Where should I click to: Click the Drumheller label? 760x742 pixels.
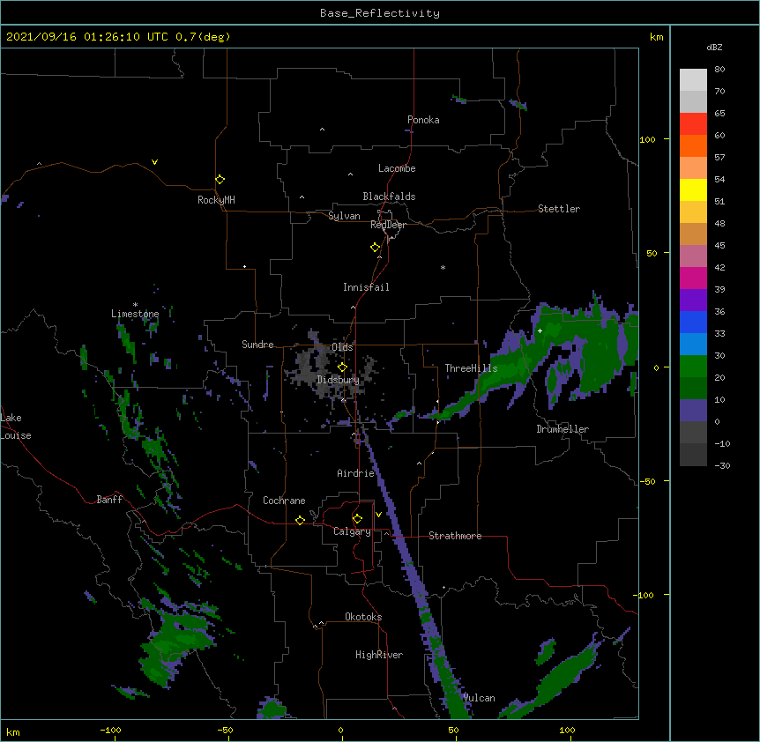[x=563, y=429]
